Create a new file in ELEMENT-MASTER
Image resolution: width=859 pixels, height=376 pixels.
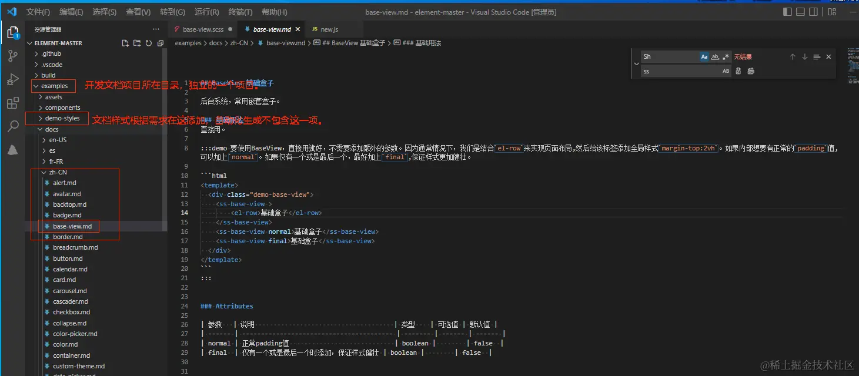coord(125,43)
